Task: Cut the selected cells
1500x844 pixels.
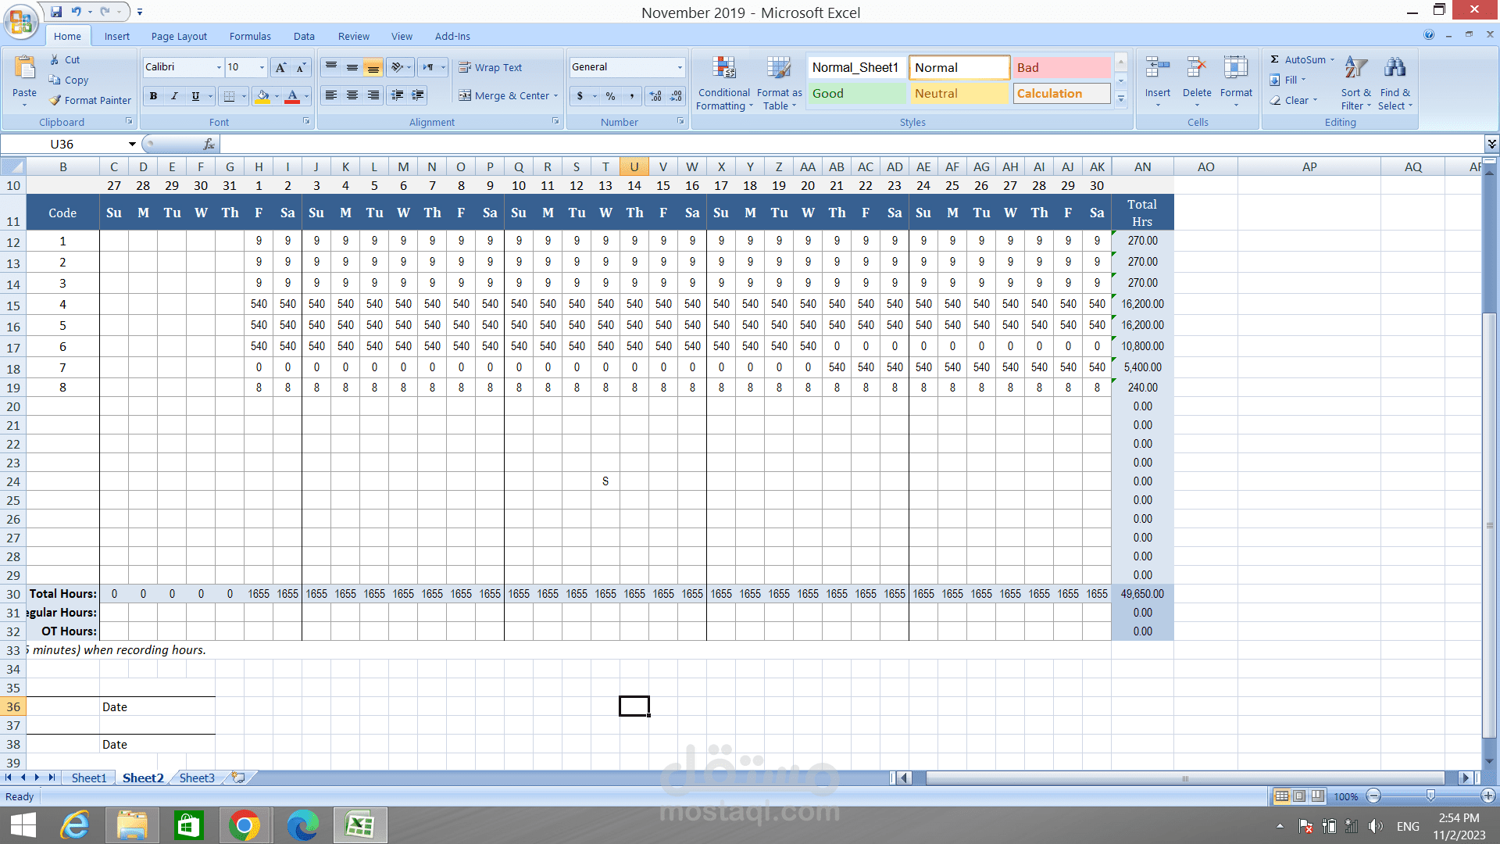Action: 64,59
